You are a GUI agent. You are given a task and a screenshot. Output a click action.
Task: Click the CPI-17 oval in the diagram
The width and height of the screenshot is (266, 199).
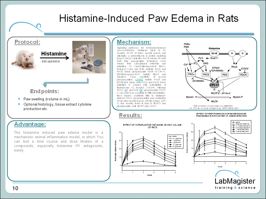coord(214,85)
